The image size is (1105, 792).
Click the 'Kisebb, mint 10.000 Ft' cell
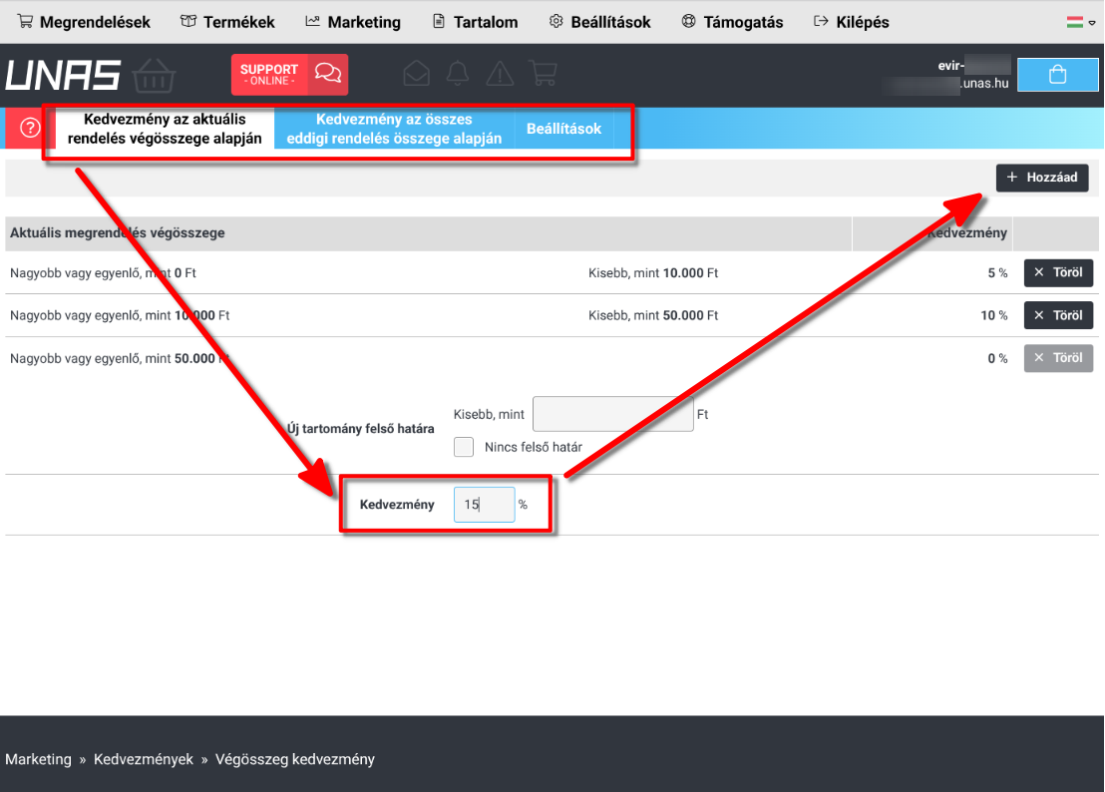pos(653,273)
